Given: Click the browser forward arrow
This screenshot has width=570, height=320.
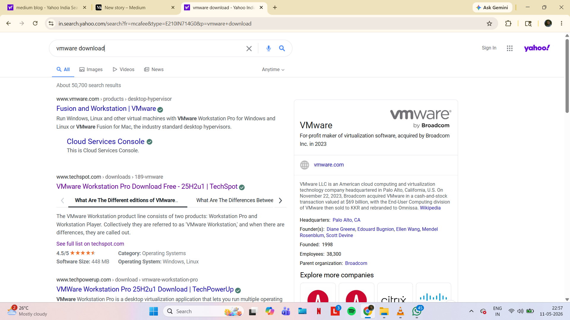Looking at the screenshot, I should (x=22, y=23).
